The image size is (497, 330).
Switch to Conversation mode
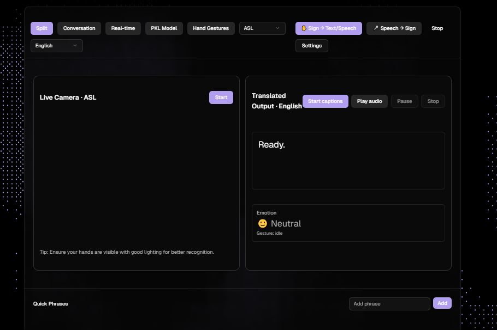pos(79,28)
